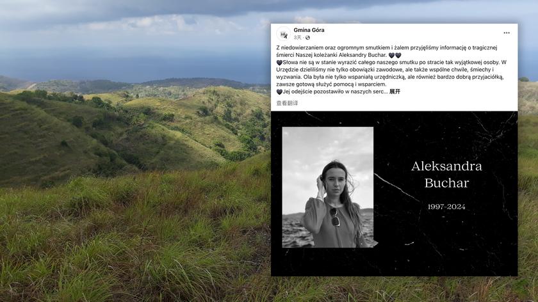This screenshot has height=302, width=538.
Task: Click the cloudy sky above the hills
Action: [x=134, y=31]
